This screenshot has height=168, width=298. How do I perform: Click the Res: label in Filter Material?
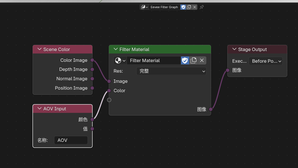pyautogui.click(x=118, y=71)
